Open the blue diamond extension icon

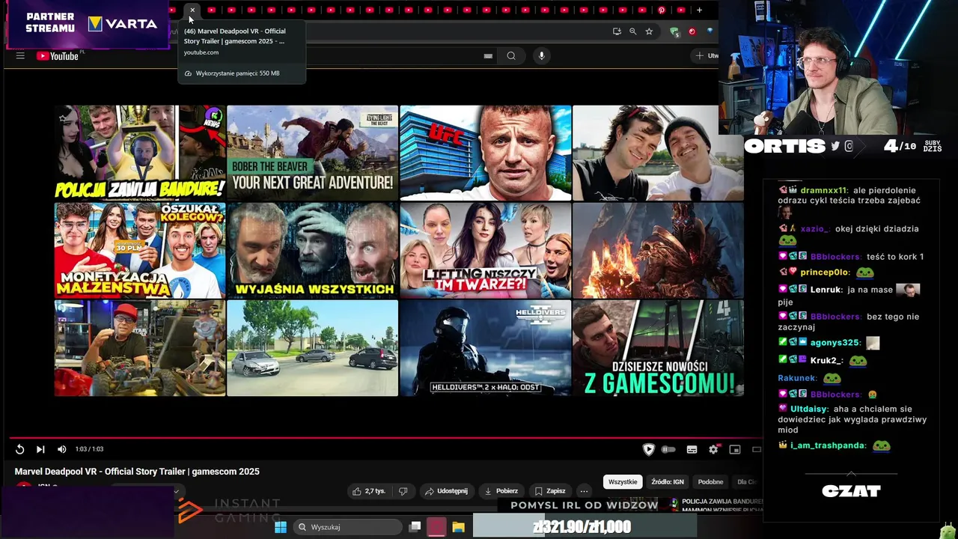(x=710, y=31)
